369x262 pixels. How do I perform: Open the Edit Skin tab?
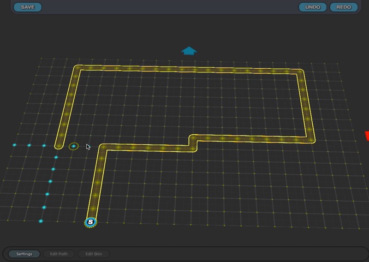pyautogui.click(x=94, y=254)
